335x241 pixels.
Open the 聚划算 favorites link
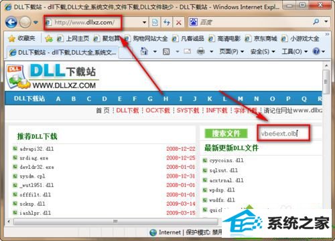pyautogui.click(x=107, y=39)
